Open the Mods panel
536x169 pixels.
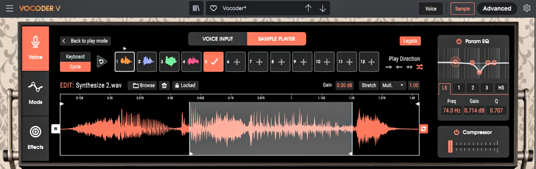click(36, 93)
